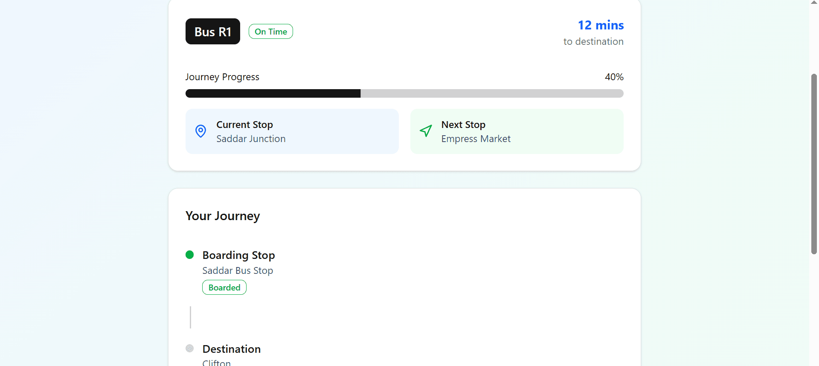The image size is (819, 366).
Task: Click the green Boarding Stop dot
Action: pos(190,255)
